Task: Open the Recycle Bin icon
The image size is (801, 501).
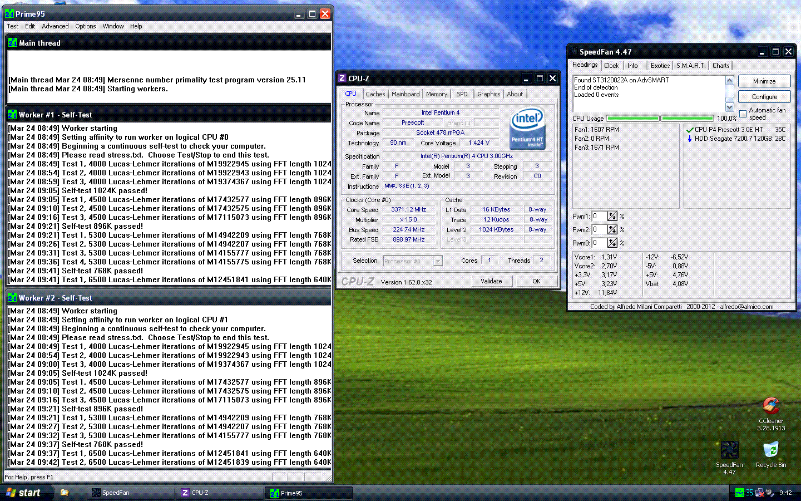Action: (x=770, y=450)
